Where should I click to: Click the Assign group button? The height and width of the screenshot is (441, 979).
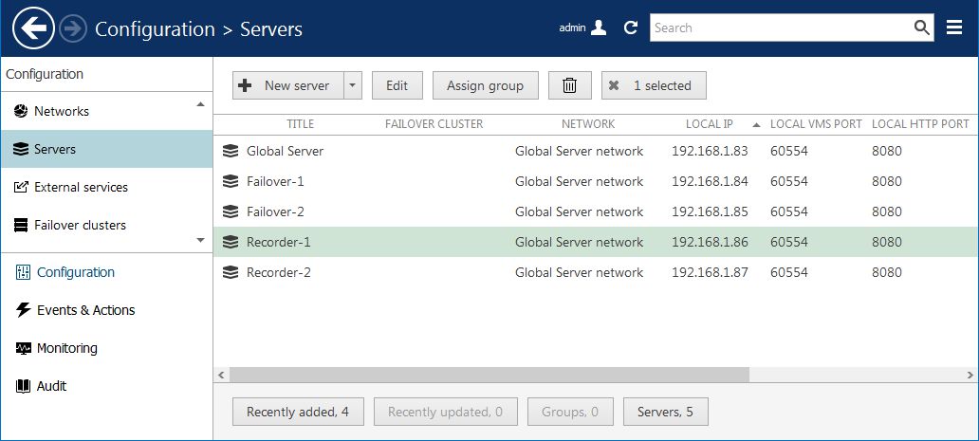click(485, 85)
